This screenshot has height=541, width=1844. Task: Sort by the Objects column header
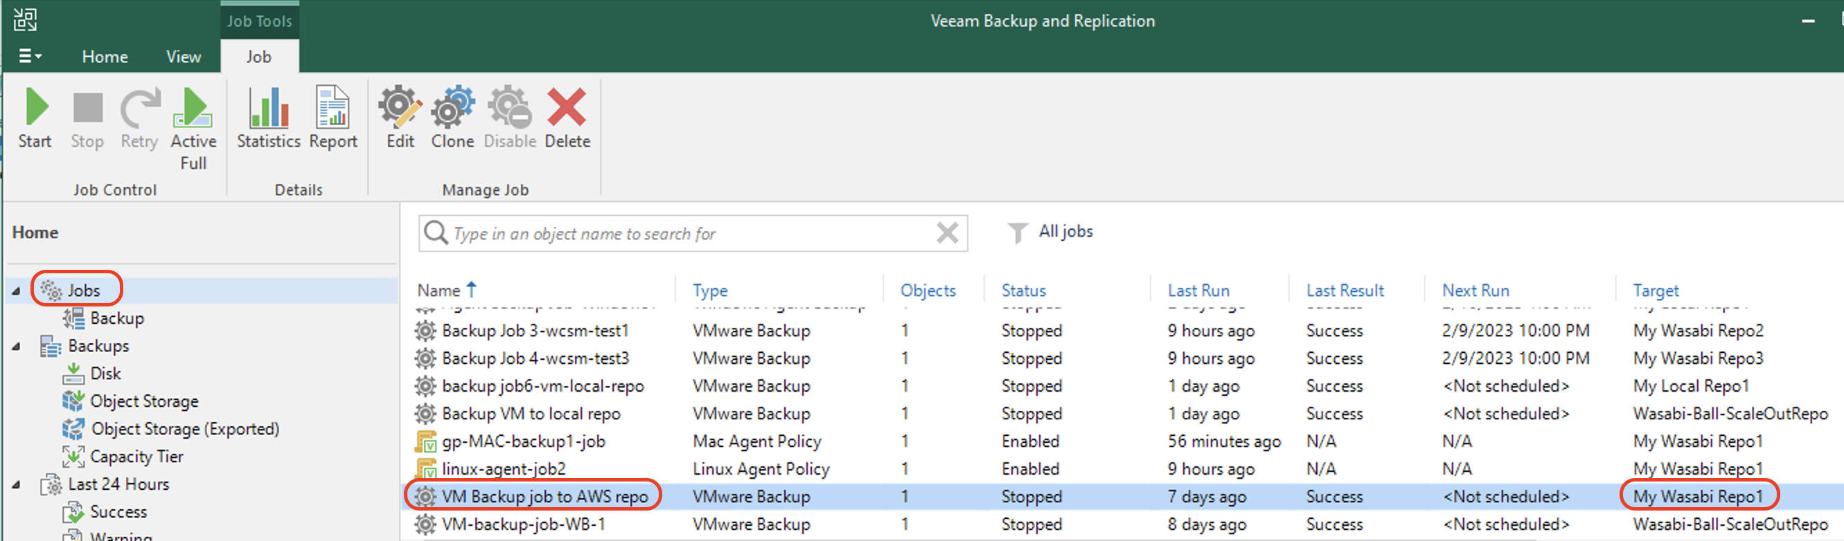[928, 291]
